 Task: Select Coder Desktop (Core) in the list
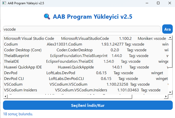pos(86,50)
